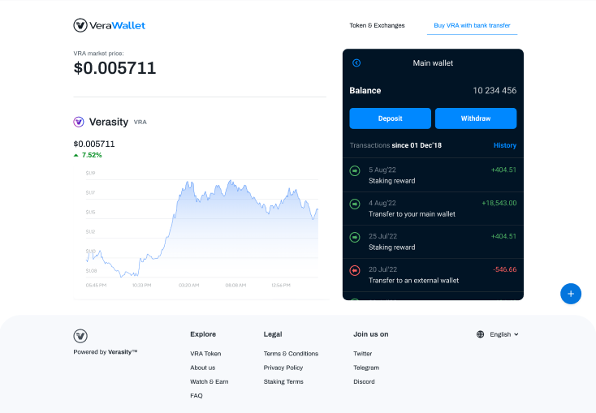Click the 10 234 456 balance value
Screen dimensions: 596x413
pos(495,90)
